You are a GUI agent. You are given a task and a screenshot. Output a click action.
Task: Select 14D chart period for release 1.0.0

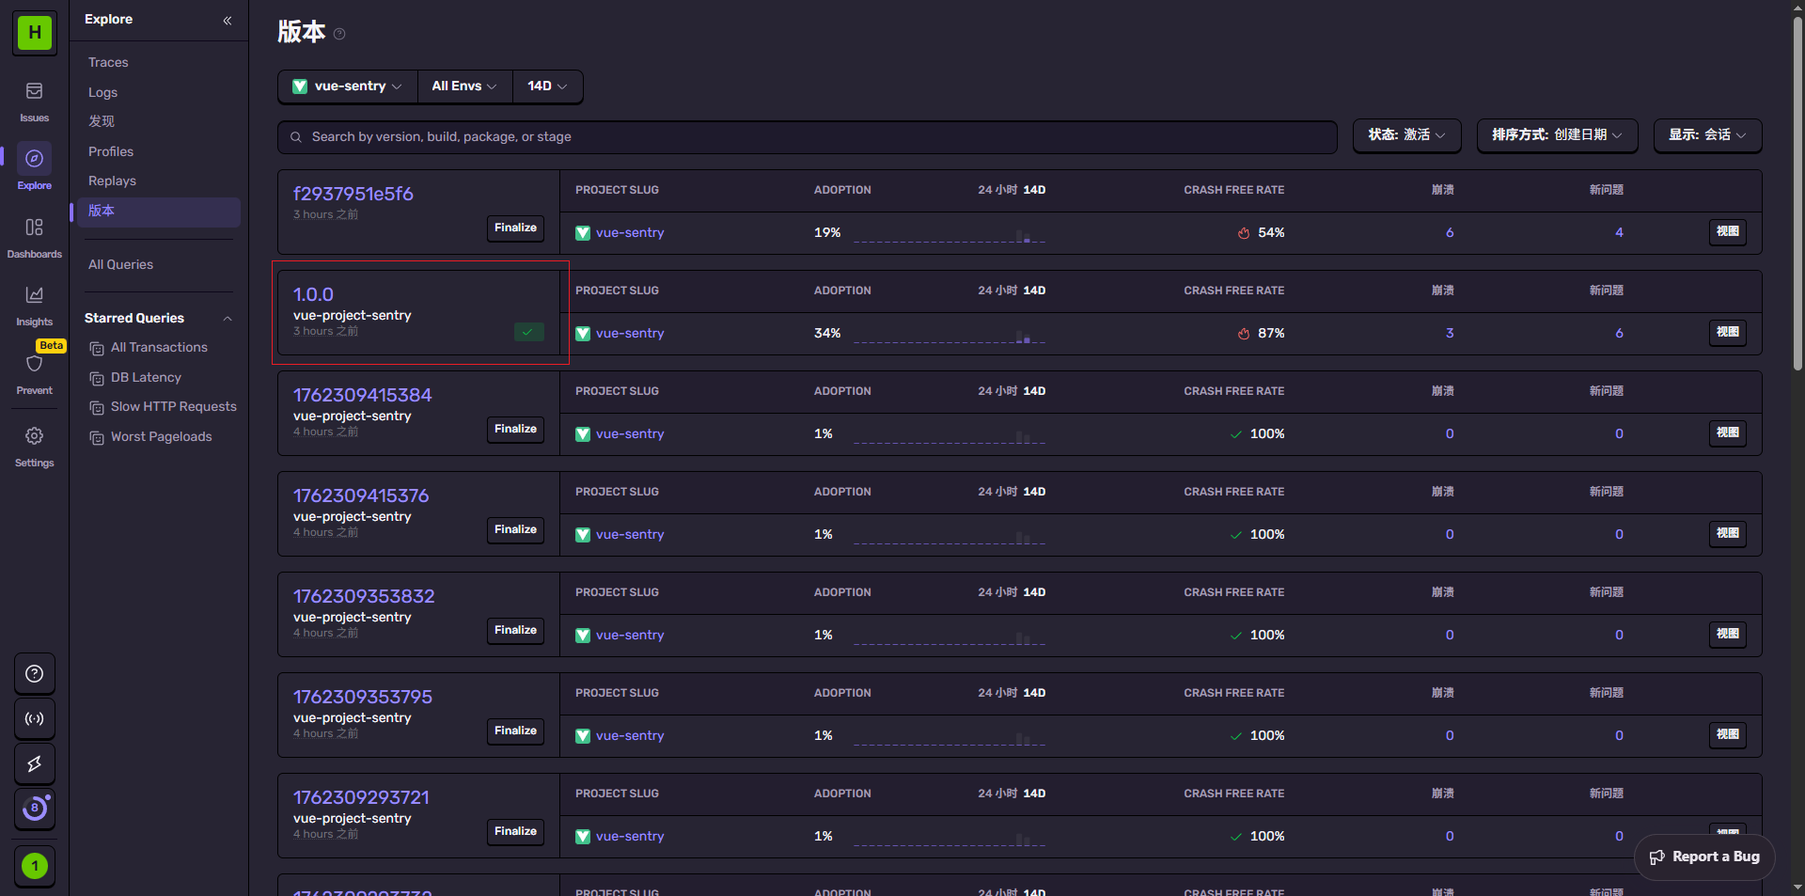coord(1034,291)
